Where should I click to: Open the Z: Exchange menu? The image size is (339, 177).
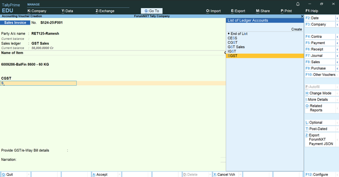coord(105,11)
